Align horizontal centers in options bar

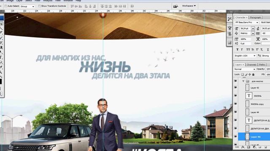click(x=90, y=6)
